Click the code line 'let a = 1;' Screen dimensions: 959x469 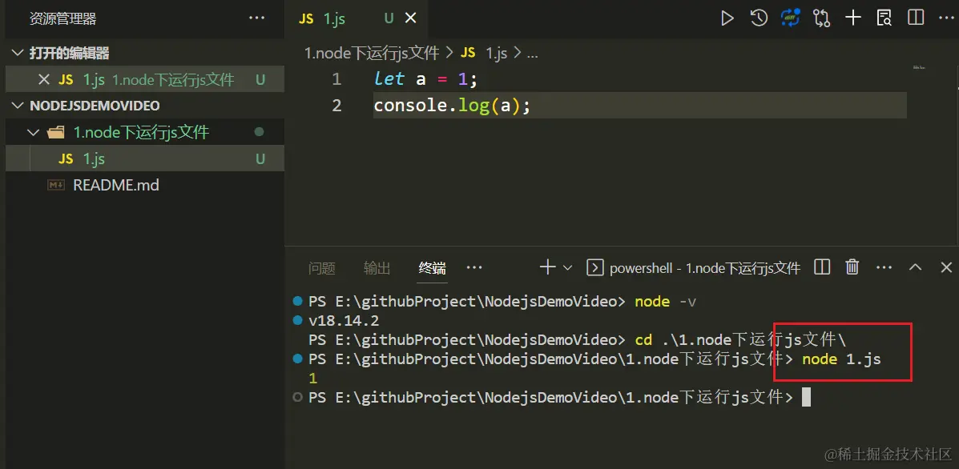click(425, 78)
